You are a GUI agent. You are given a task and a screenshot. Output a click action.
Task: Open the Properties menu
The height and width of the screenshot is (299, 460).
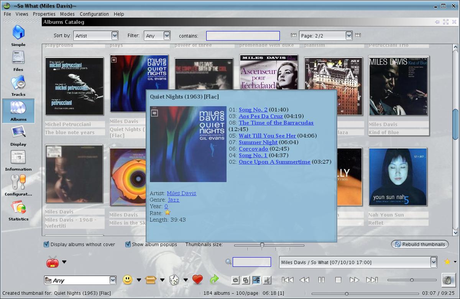[44, 14]
